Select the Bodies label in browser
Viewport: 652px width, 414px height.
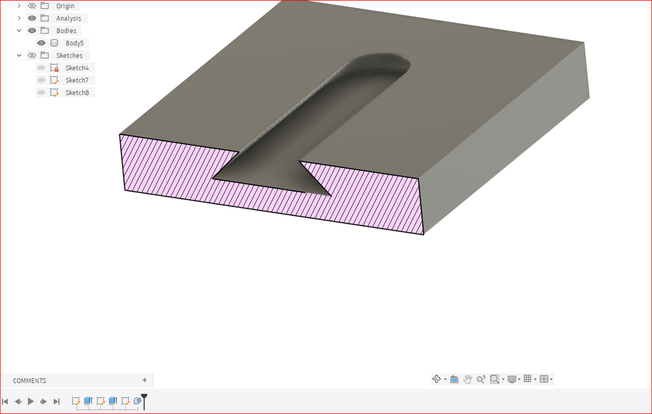tap(66, 31)
